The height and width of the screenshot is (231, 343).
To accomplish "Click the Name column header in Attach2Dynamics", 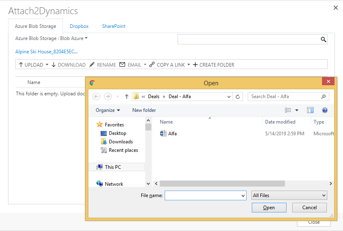I will coord(33,82).
